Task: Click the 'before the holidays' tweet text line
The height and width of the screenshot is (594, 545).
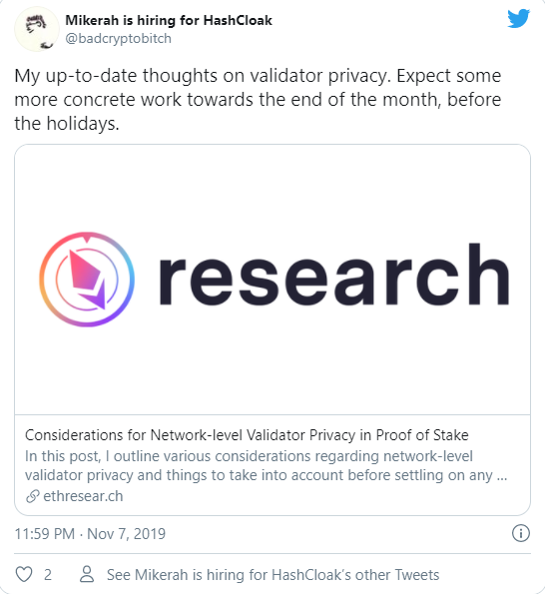Action: pos(67,124)
